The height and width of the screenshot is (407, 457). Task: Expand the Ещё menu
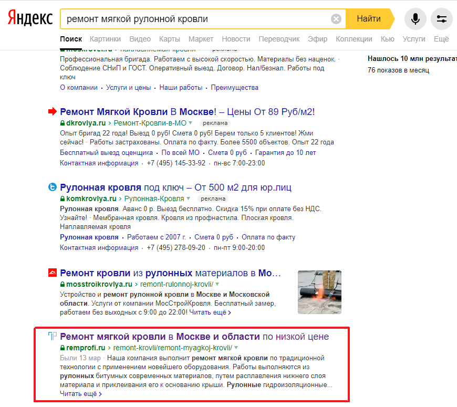click(x=441, y=39)
